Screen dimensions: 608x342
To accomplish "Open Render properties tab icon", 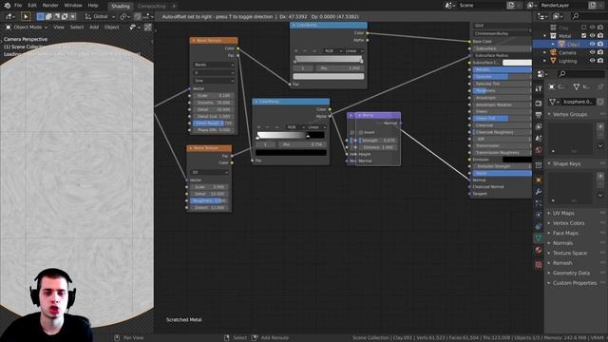I will pyautogui.click(x=539, y=104).
